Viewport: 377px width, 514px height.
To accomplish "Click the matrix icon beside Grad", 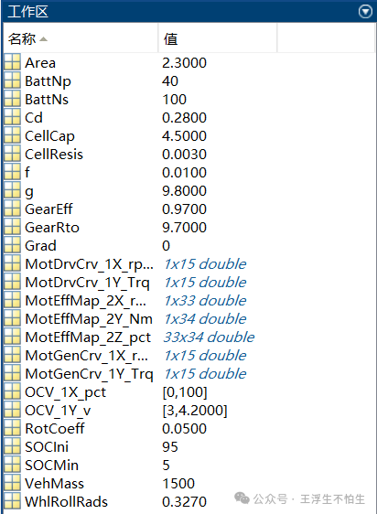I will click(x=13, y=246).
